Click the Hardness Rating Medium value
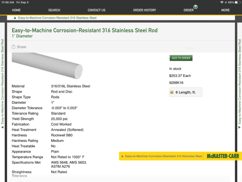This screenshot has width=242, height=182. (57, 141)
